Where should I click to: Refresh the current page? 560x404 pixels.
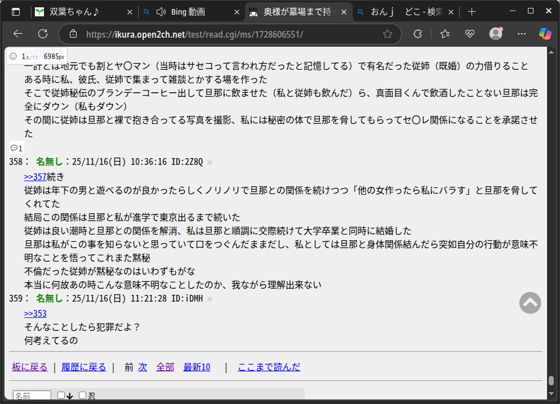tap(42, 34)
